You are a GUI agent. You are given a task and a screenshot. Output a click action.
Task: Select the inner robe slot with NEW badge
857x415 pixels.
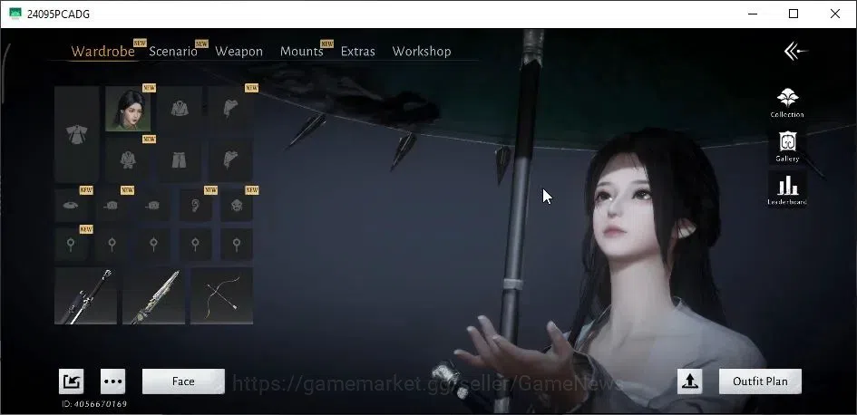[x=128, y=159]
